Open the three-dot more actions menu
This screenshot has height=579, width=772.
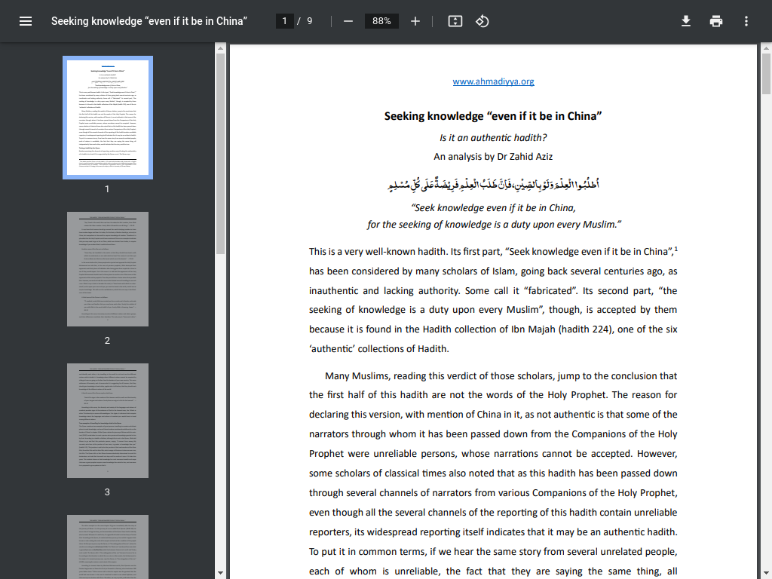tap(746, 21)
